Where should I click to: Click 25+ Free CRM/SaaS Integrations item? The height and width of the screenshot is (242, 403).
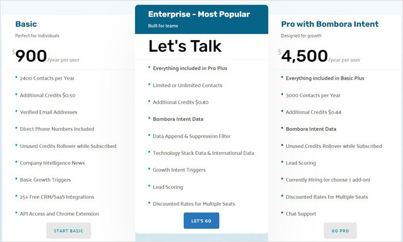tap(57, 197)
